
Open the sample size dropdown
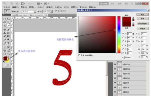[29, 12]
